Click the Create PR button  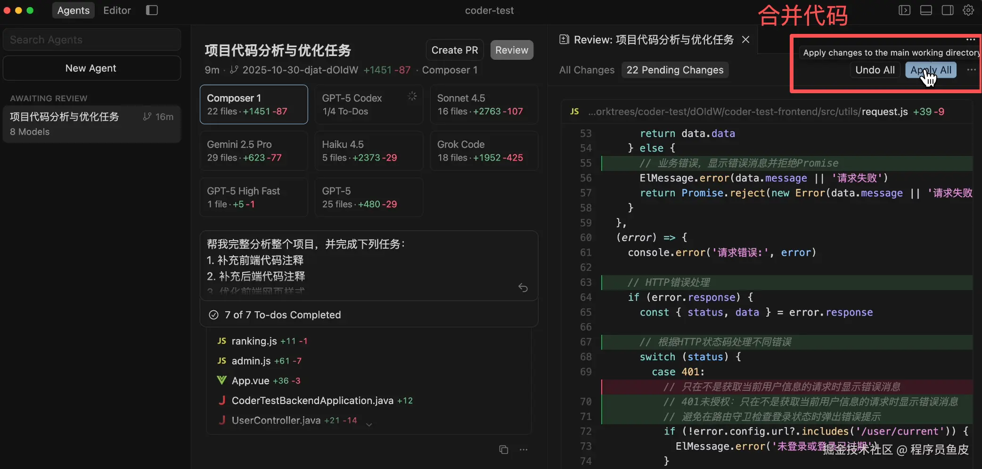point(454,50)
